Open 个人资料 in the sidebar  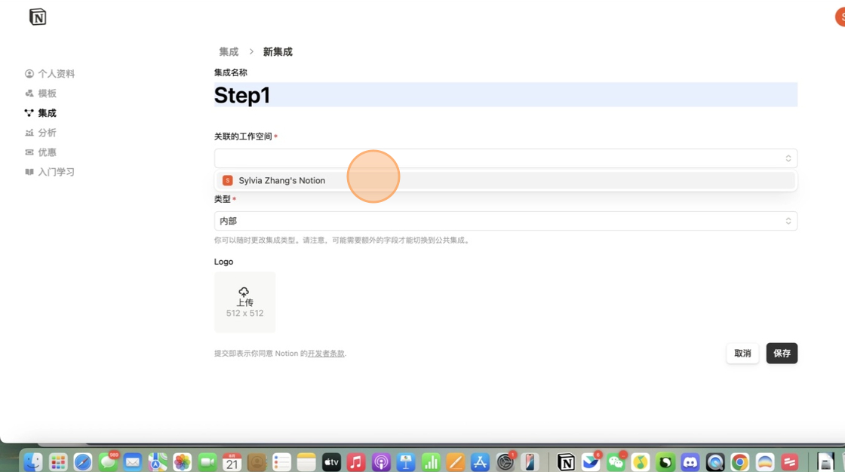pyautogui.click(x=50, y=74)
